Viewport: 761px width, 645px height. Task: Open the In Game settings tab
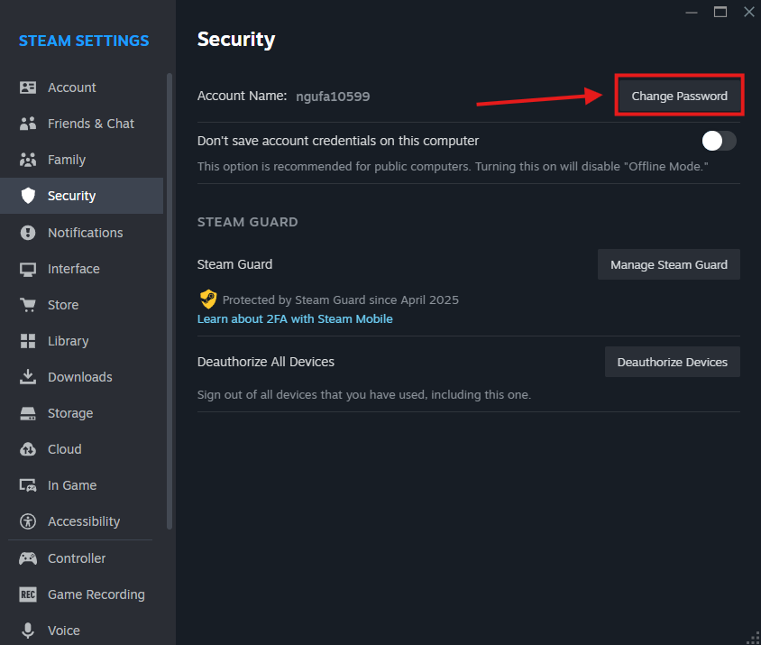tap(71, 485)
